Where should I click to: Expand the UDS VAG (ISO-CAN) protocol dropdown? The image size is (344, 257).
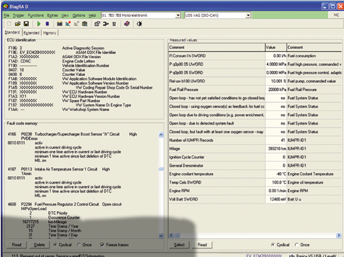(248, 16)
